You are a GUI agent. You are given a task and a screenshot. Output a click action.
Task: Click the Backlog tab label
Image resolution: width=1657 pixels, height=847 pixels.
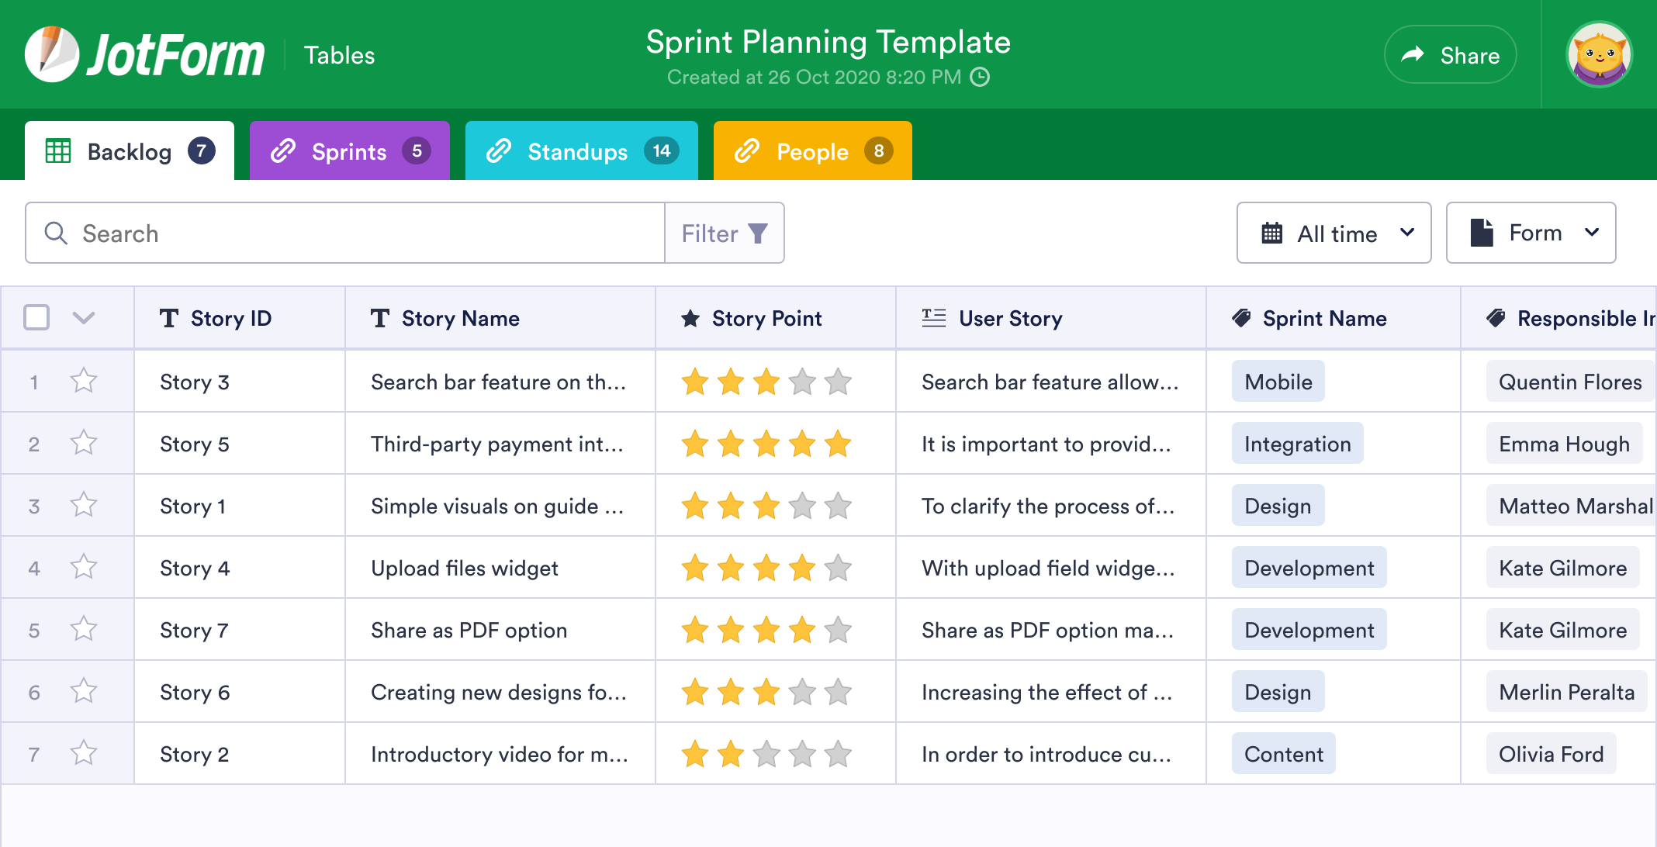(130, 151)
